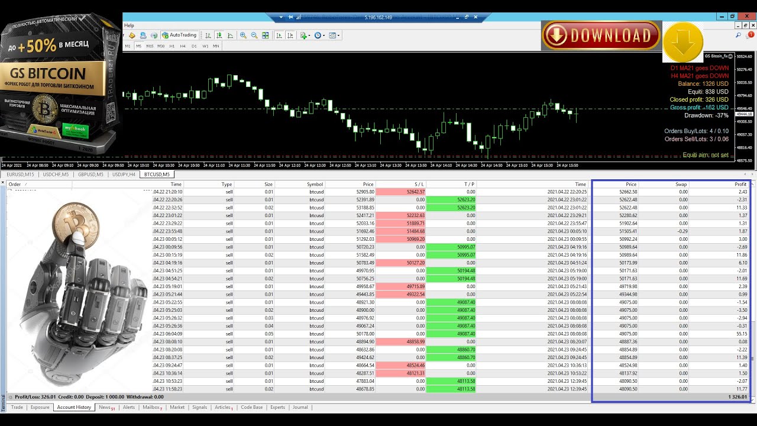This screenshot has height=426, width=757.
Task: Click the yellow tag toolbar icon
Action: 132,35
